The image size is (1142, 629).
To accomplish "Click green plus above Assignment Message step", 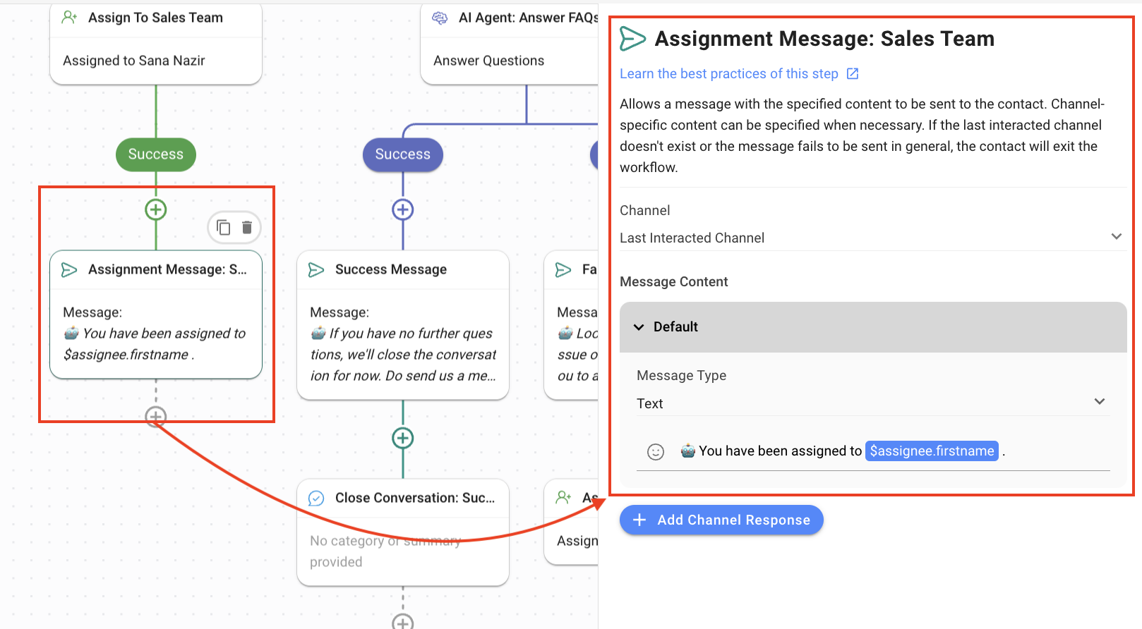I will coord(156,209).
